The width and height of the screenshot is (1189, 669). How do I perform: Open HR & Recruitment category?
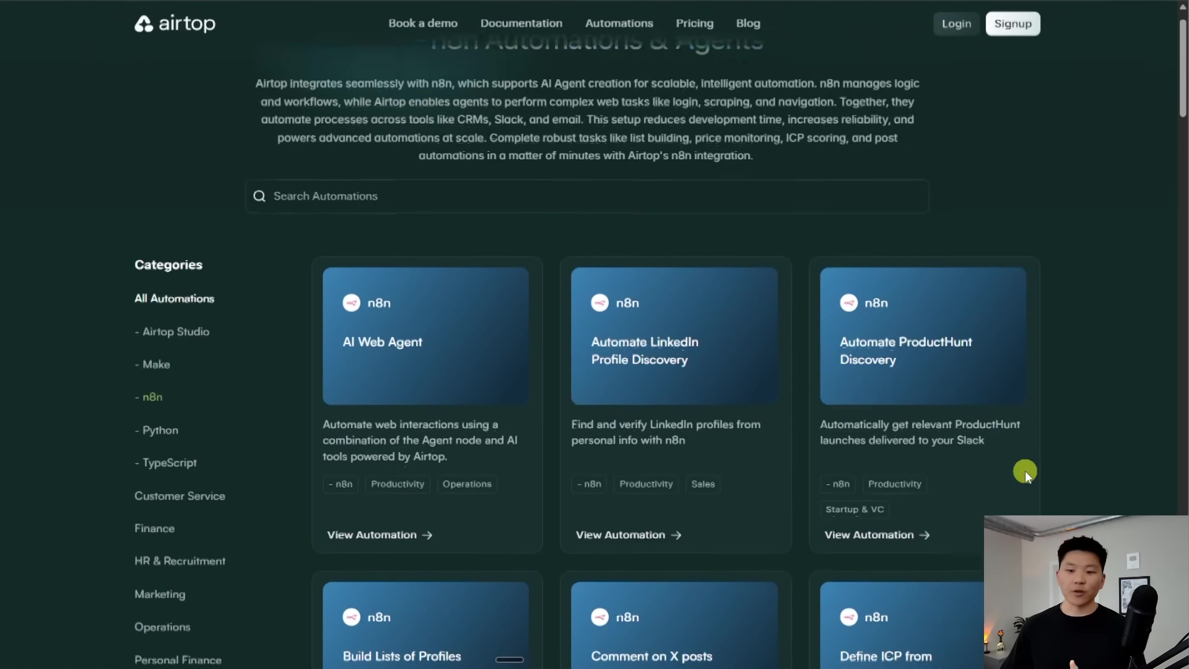pyautogui.click(x=180, y=561)
